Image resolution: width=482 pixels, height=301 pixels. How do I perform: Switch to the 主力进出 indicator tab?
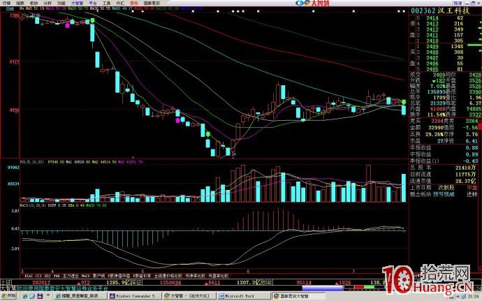point(71,276)
